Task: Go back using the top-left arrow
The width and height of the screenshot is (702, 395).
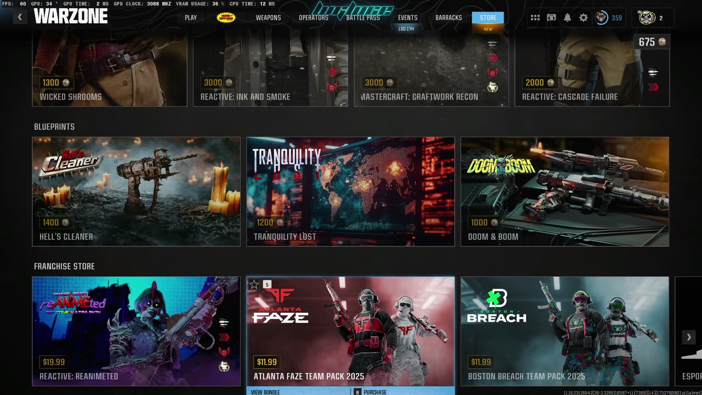Action: pyautogui.click(x=20, y=17)
